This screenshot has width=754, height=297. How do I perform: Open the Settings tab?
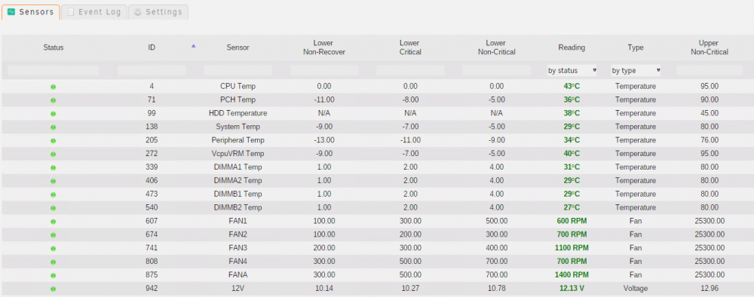pos(158,12)
